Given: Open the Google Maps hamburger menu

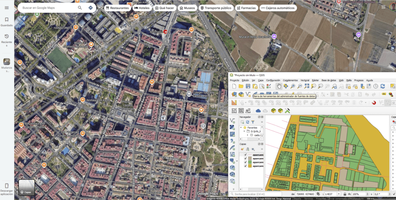Looking at the screenshot, I should coord(7,8).
